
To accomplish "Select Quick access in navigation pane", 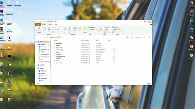I will 42,42.
